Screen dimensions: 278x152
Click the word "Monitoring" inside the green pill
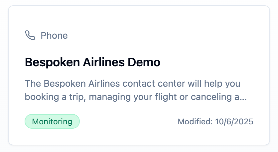(52, 121)
